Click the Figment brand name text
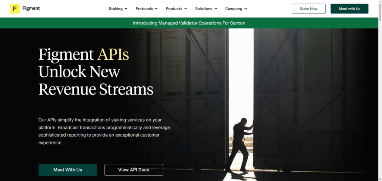 tap(31, 8)
